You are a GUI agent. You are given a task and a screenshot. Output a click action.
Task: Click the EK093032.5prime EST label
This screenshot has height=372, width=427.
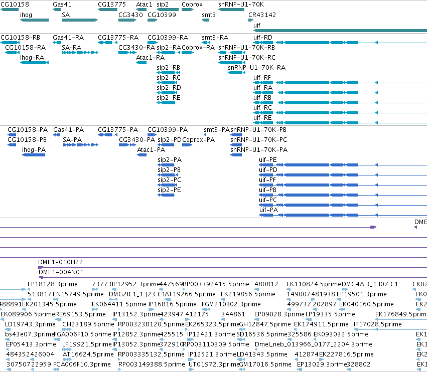coord(341,334)
